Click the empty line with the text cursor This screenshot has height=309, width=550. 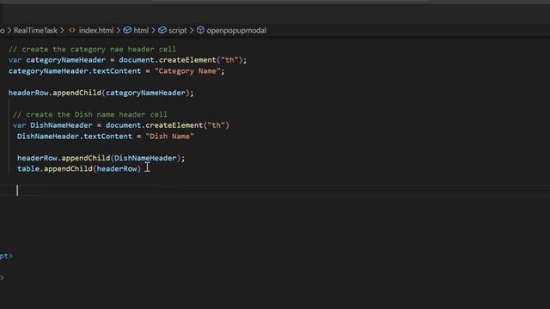[275, 191]
